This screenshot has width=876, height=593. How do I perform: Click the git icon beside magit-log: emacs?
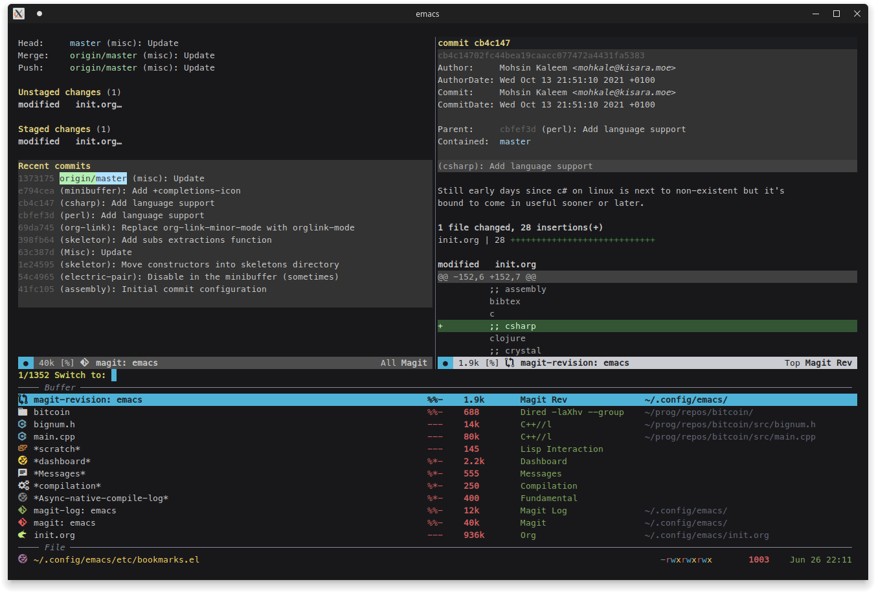coord(23,511)
